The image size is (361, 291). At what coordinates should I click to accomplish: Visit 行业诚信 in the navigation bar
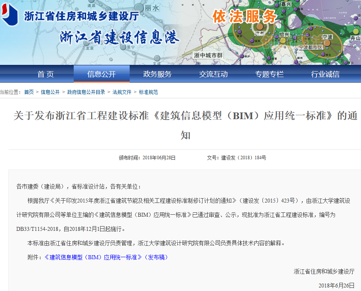tap(325, 74)
